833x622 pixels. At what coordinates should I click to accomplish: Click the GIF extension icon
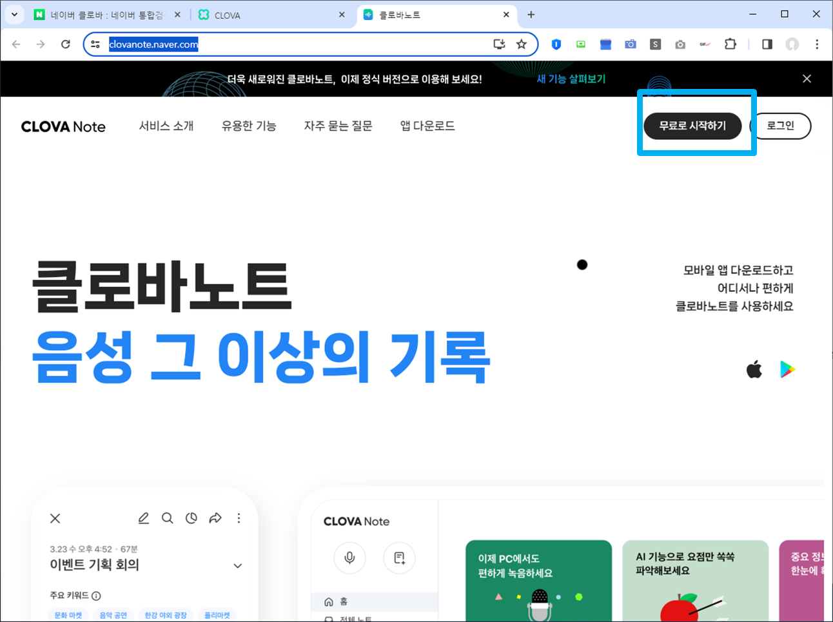pos(705,44)
